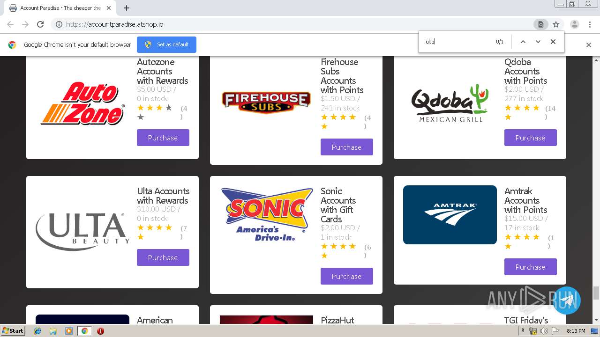Purchase Autozone Accounts with Rewards
This screenshot has height=337, width=600.
pos(163,138)
